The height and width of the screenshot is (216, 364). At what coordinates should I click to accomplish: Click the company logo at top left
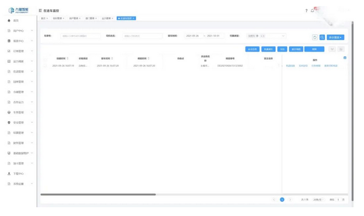click(18, 10)
